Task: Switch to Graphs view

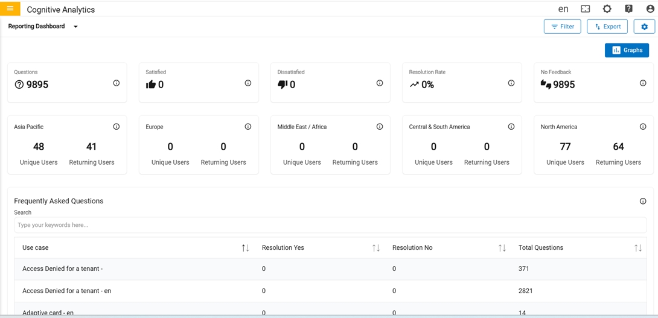Action: pos(627,50)
